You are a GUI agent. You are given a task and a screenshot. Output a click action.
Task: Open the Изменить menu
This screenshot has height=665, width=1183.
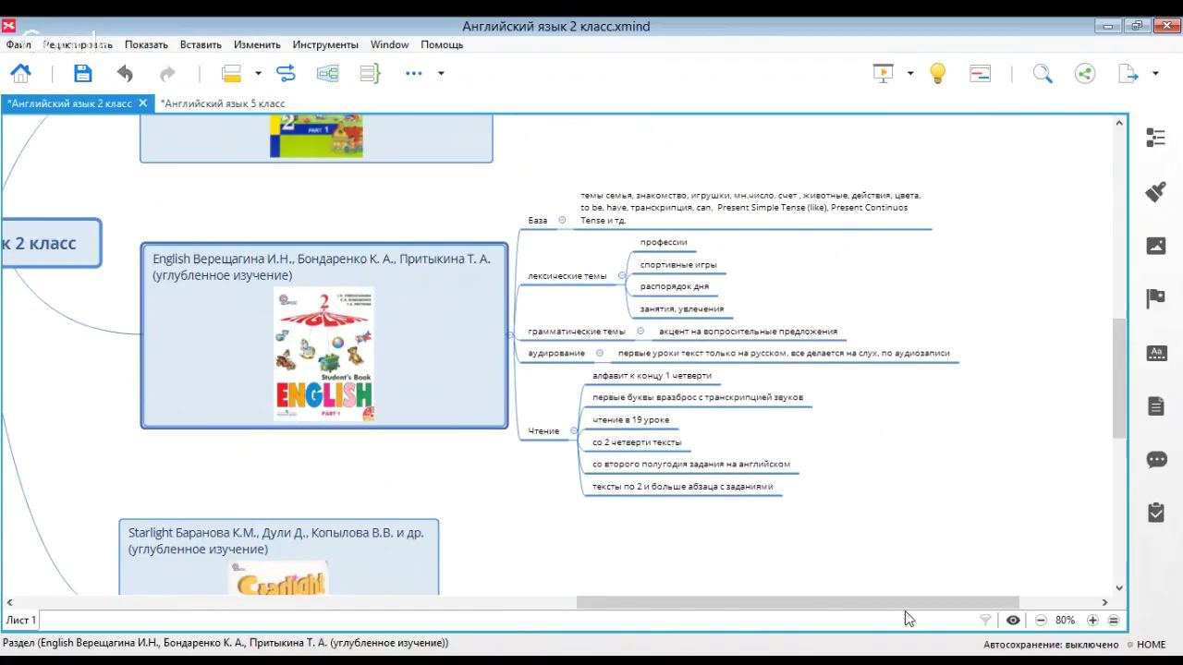257,44
